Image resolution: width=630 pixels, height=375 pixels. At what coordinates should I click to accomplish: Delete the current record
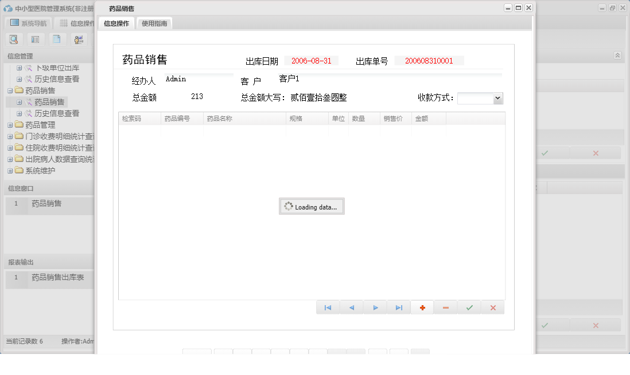click(x=445, y=307)
